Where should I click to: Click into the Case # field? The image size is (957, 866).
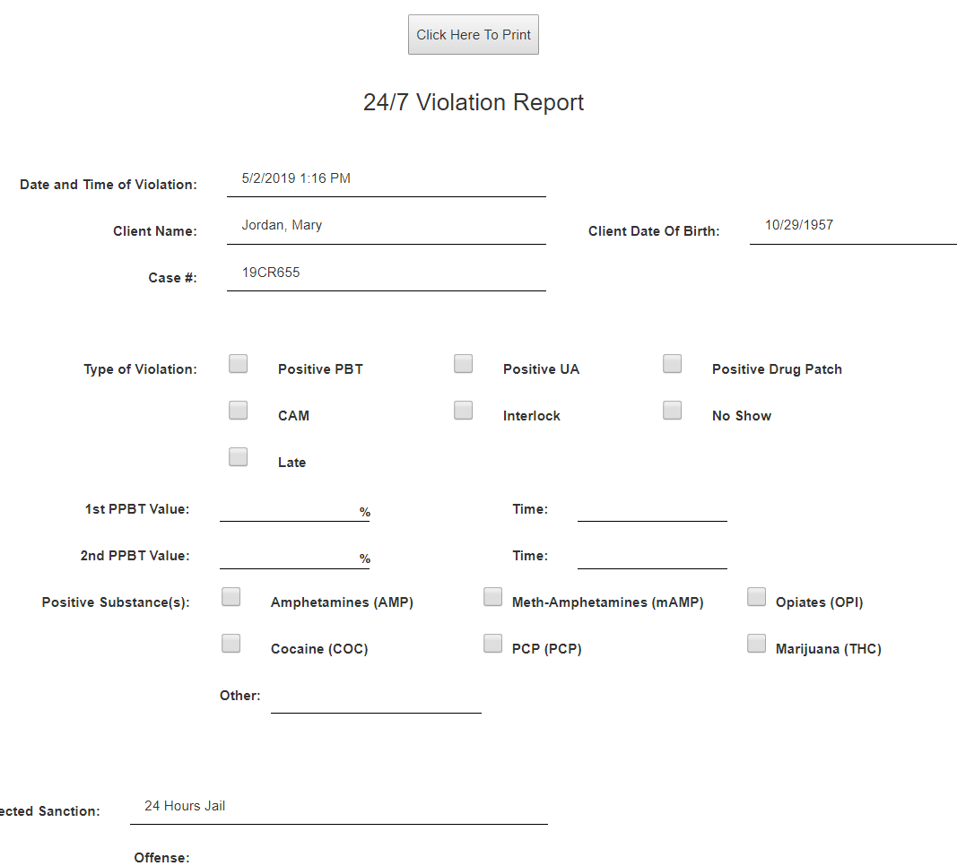(x=386, y=273)
